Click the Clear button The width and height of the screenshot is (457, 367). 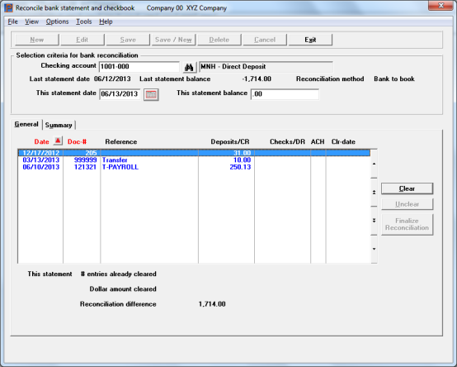coord(407,188)
